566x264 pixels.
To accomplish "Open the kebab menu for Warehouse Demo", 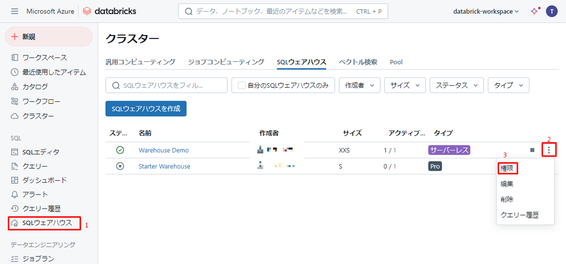I will [549, 150].
